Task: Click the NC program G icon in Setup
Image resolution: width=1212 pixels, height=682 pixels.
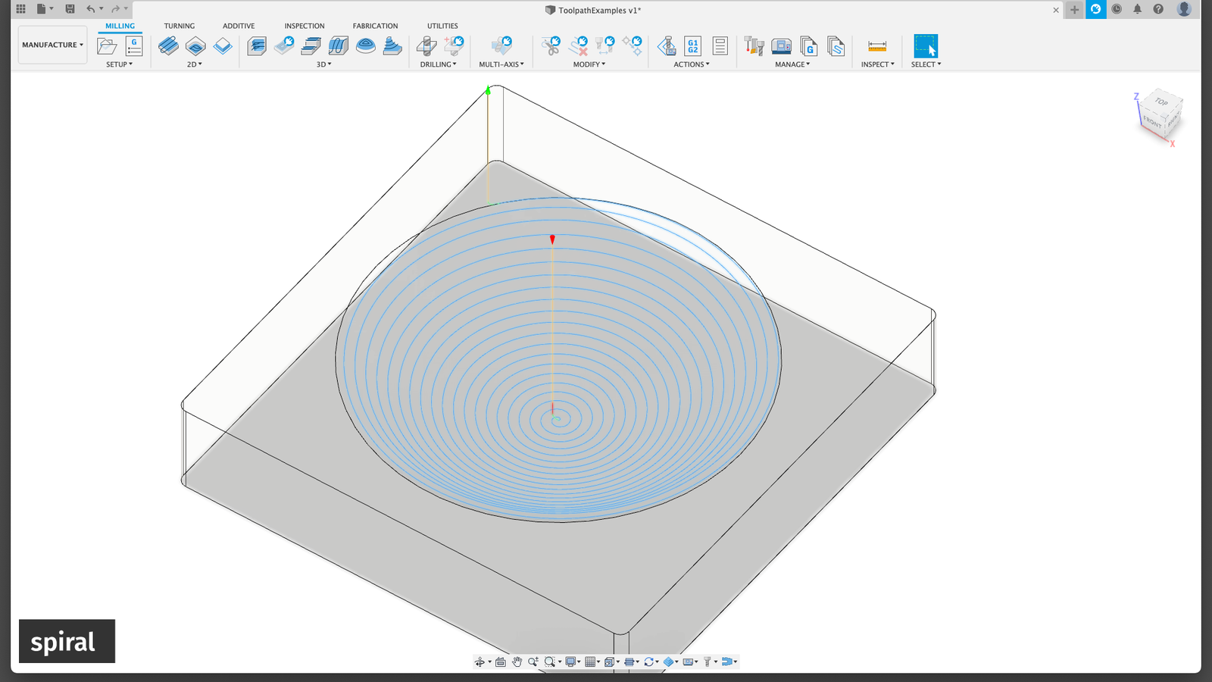Action: click(x=134, y=46)
